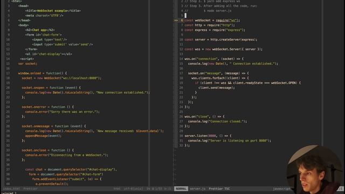Click 'socket.onopen = function (event)' line
345x194 pixels.
click(51, 88)
